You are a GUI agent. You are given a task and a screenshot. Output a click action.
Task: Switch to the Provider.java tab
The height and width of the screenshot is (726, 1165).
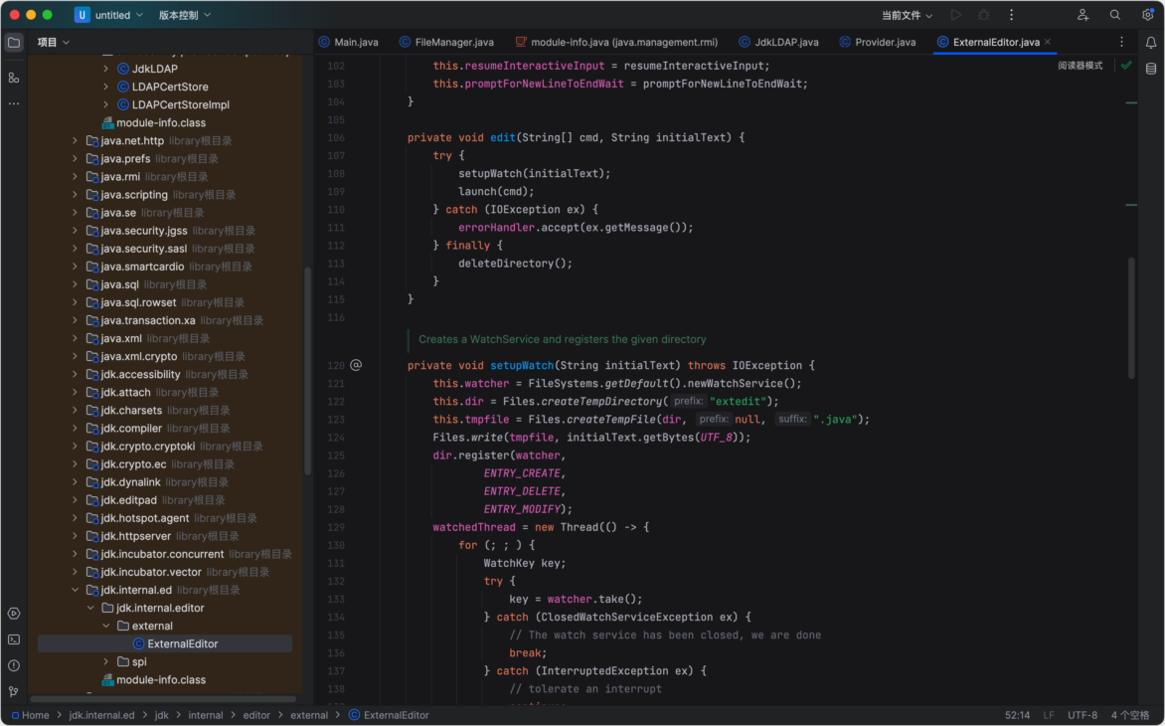878,43
